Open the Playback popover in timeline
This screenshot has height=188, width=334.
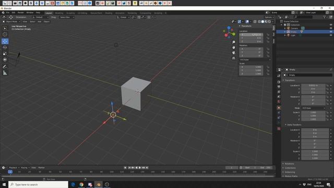coord(14,168)
